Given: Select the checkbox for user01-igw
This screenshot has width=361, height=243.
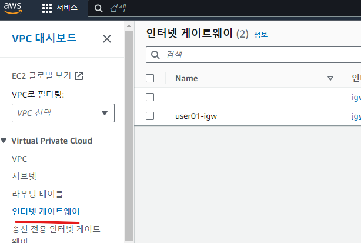Looking at the screenshot, I should [150, 116].
